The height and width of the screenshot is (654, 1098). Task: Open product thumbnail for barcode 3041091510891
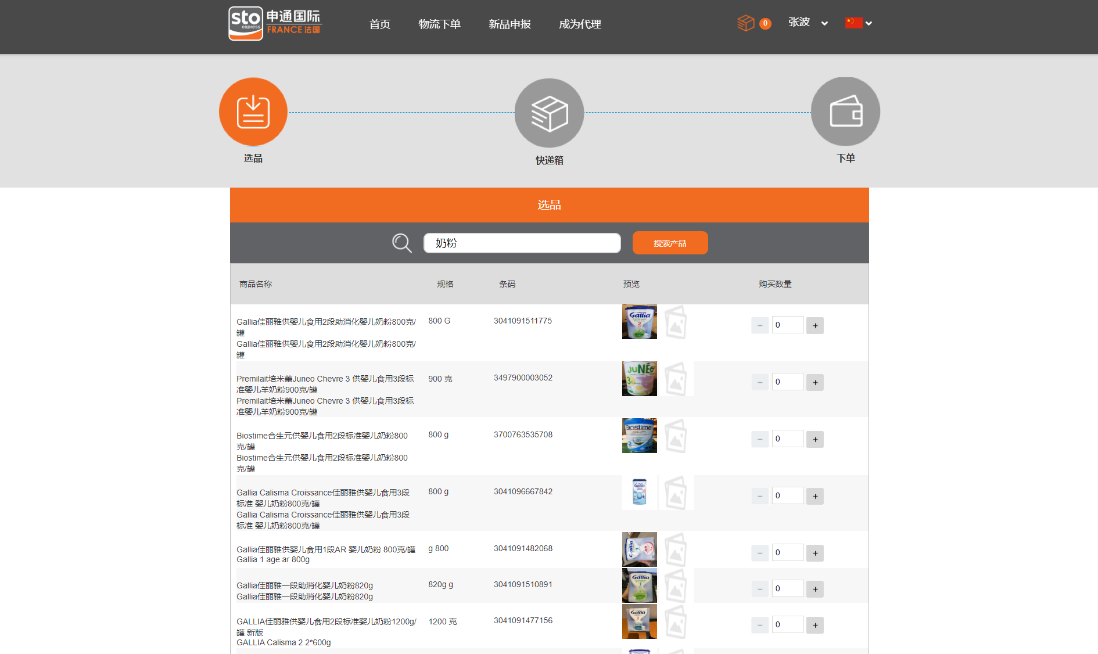(x=640, y=585)
